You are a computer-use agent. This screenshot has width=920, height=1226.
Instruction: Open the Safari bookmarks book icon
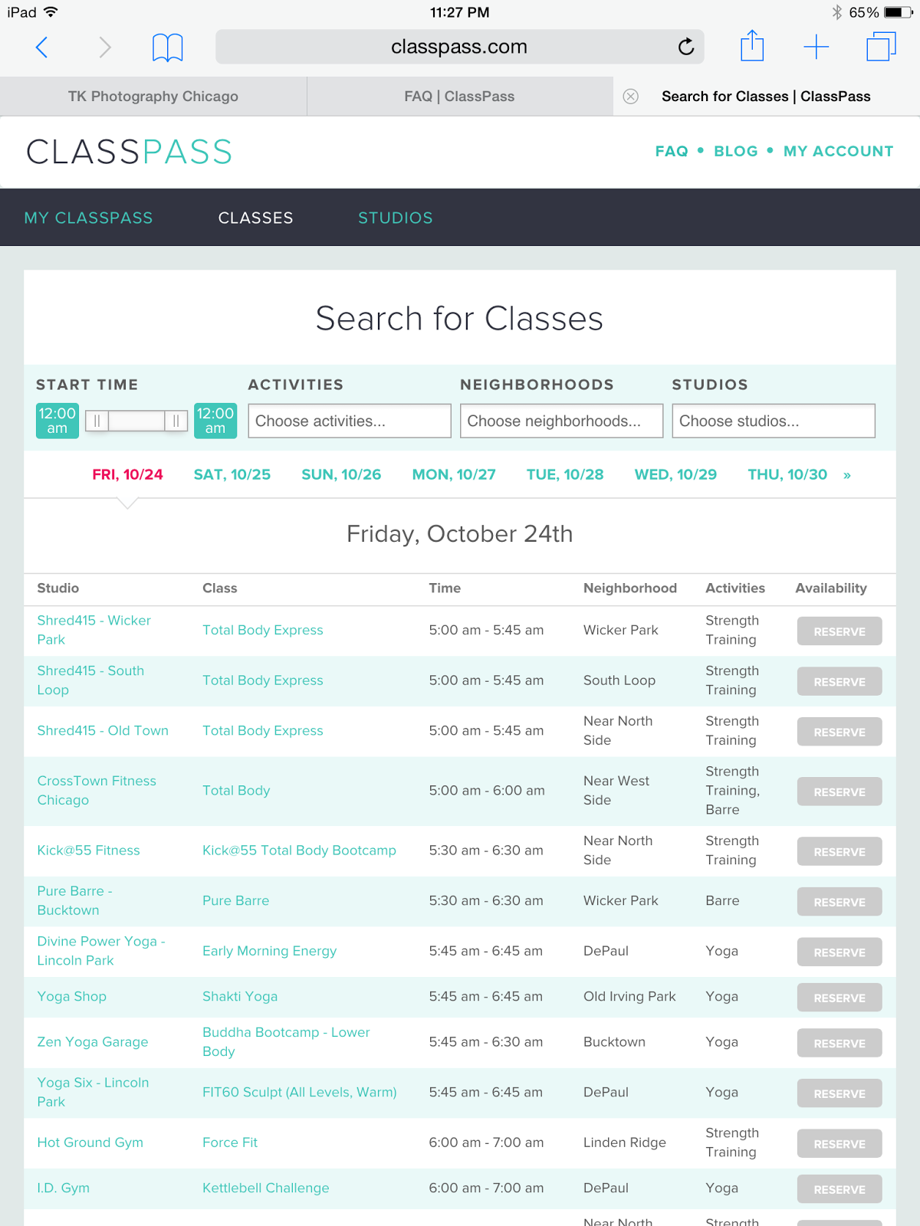pos(167,48)
